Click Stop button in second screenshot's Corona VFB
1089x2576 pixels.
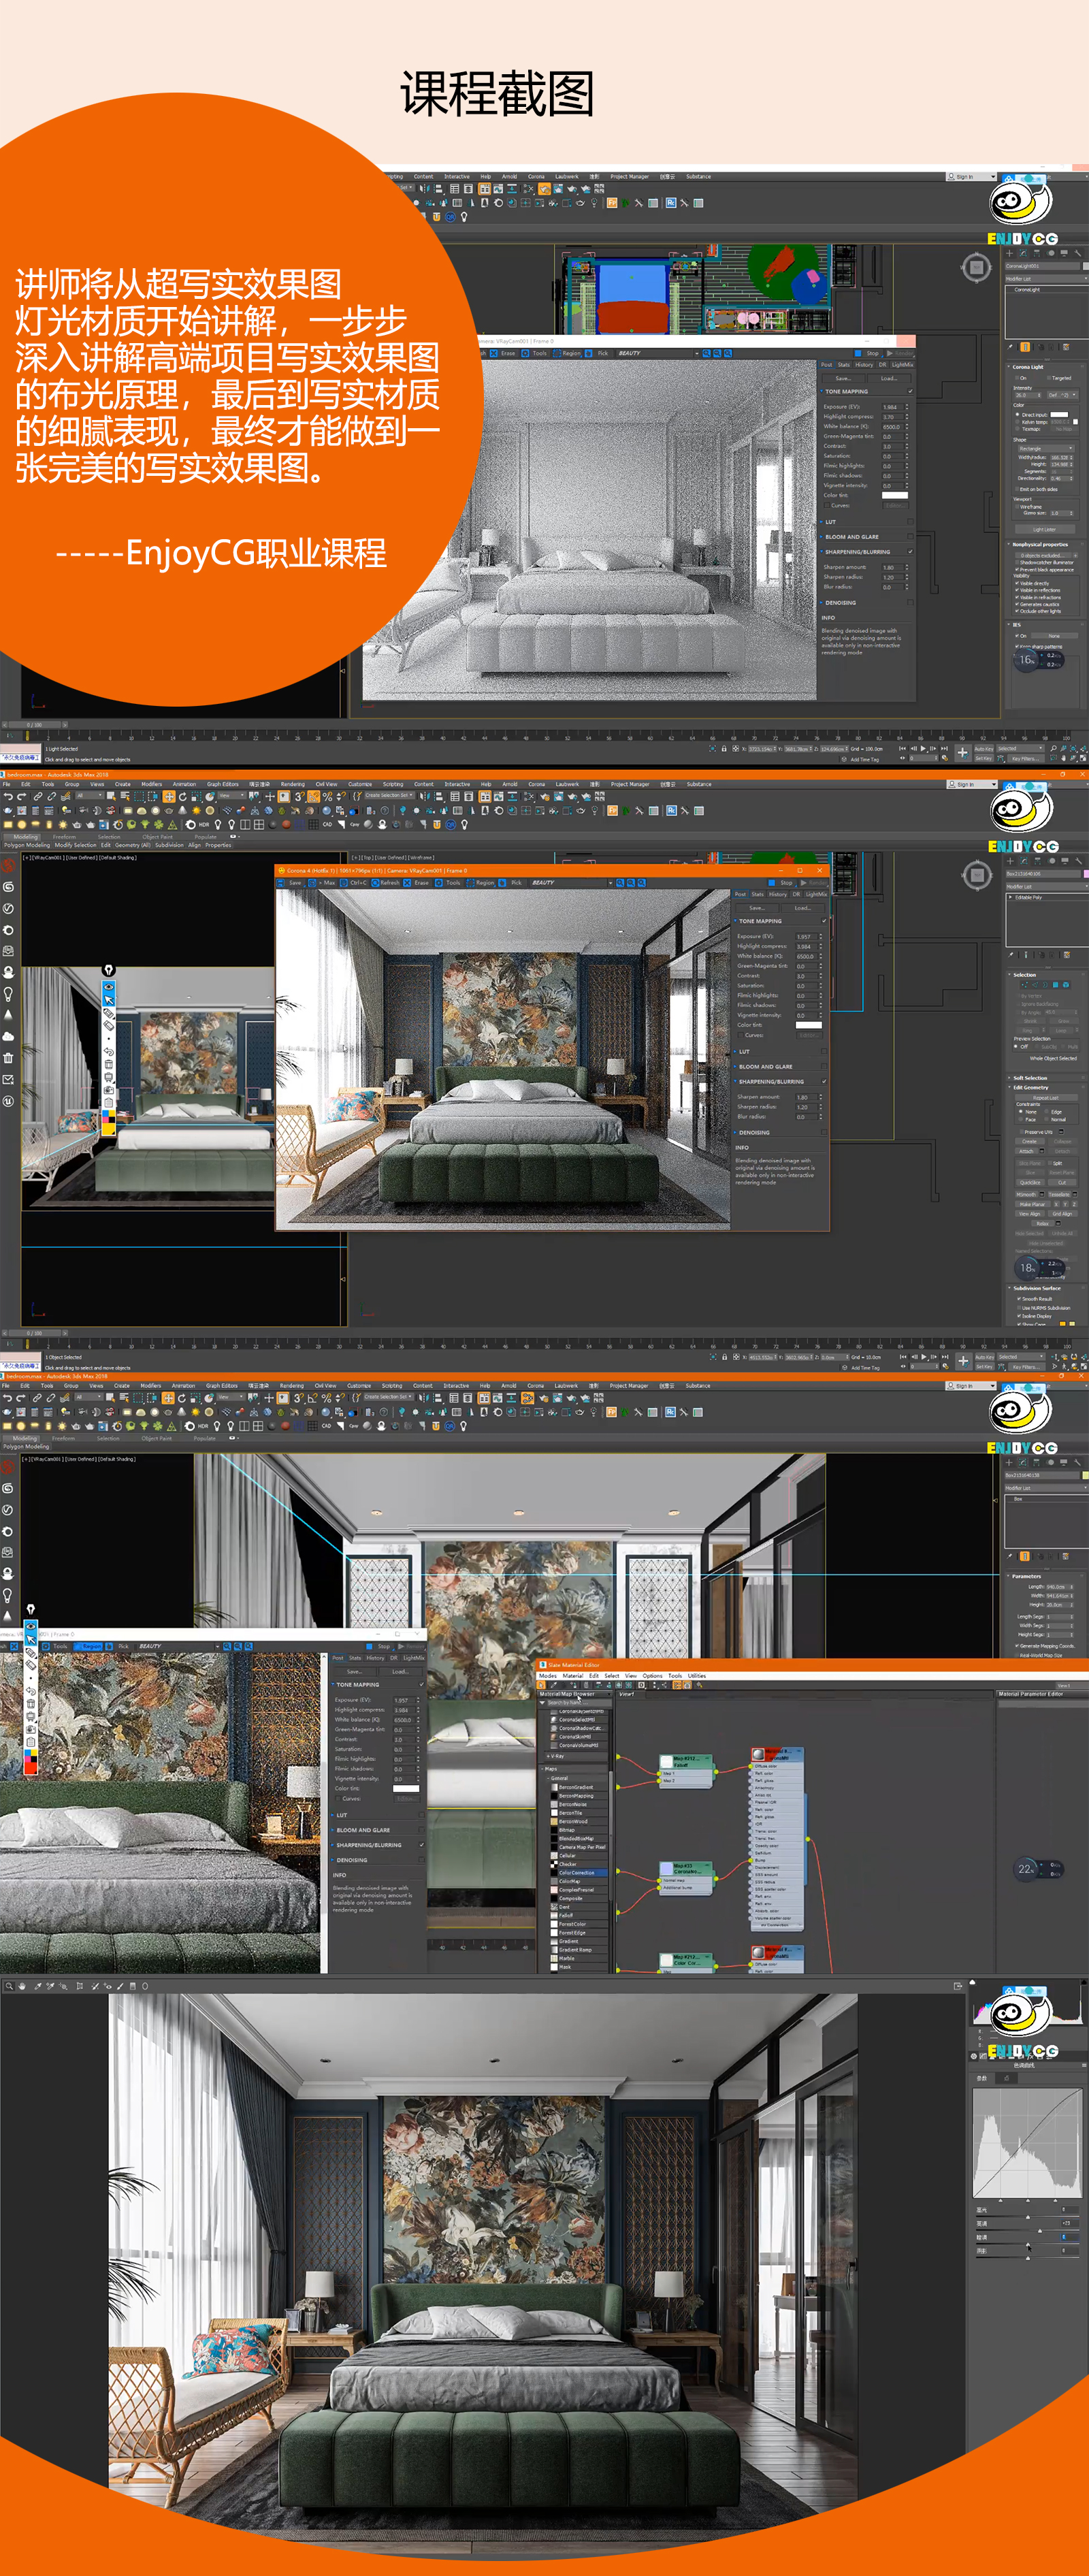(x=782, y=883)
